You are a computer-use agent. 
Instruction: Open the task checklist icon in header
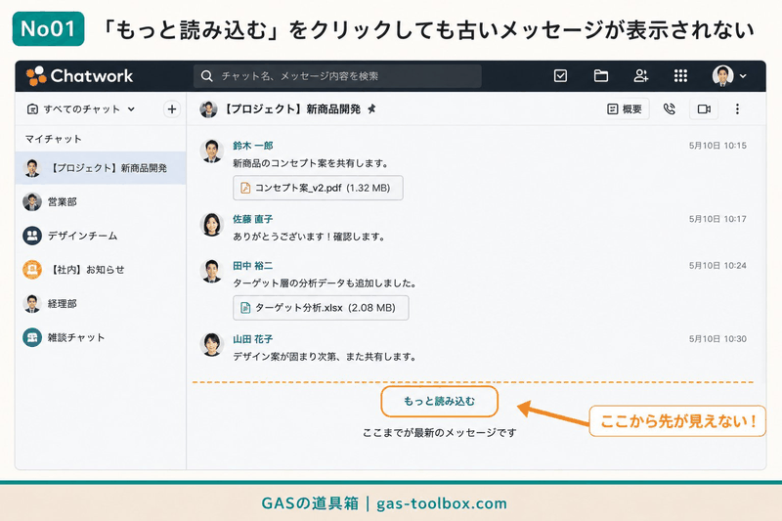560,76
